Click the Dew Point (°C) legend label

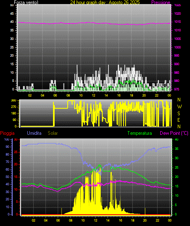click(x=174, y=133)
